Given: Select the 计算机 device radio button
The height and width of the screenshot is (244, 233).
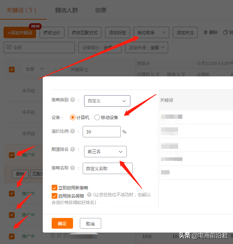Looking at the screenshot, I should (73, 117).
